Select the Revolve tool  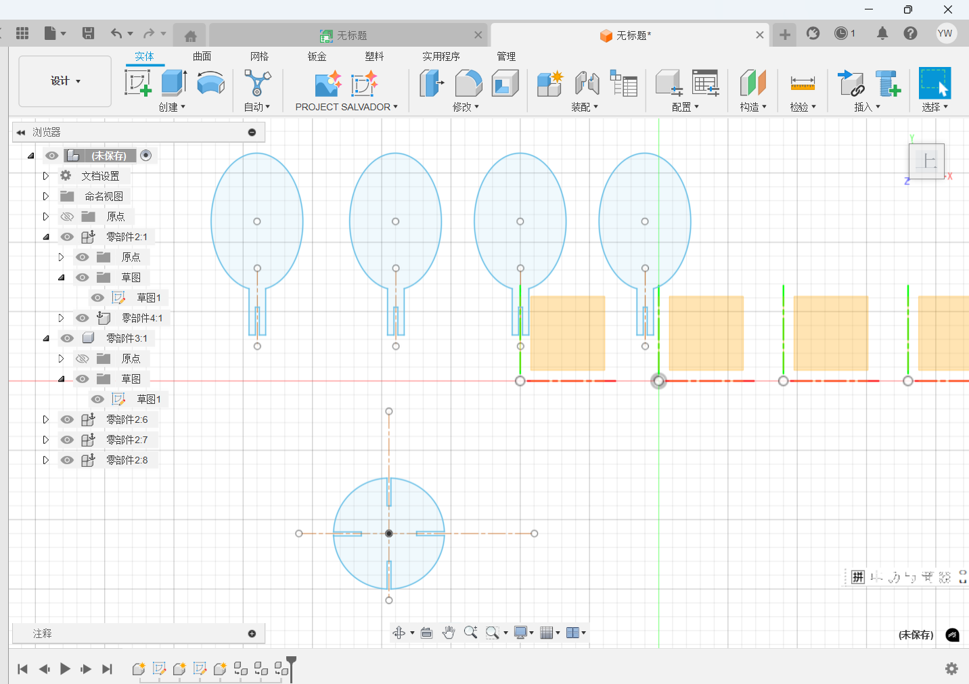coord(211,83)
